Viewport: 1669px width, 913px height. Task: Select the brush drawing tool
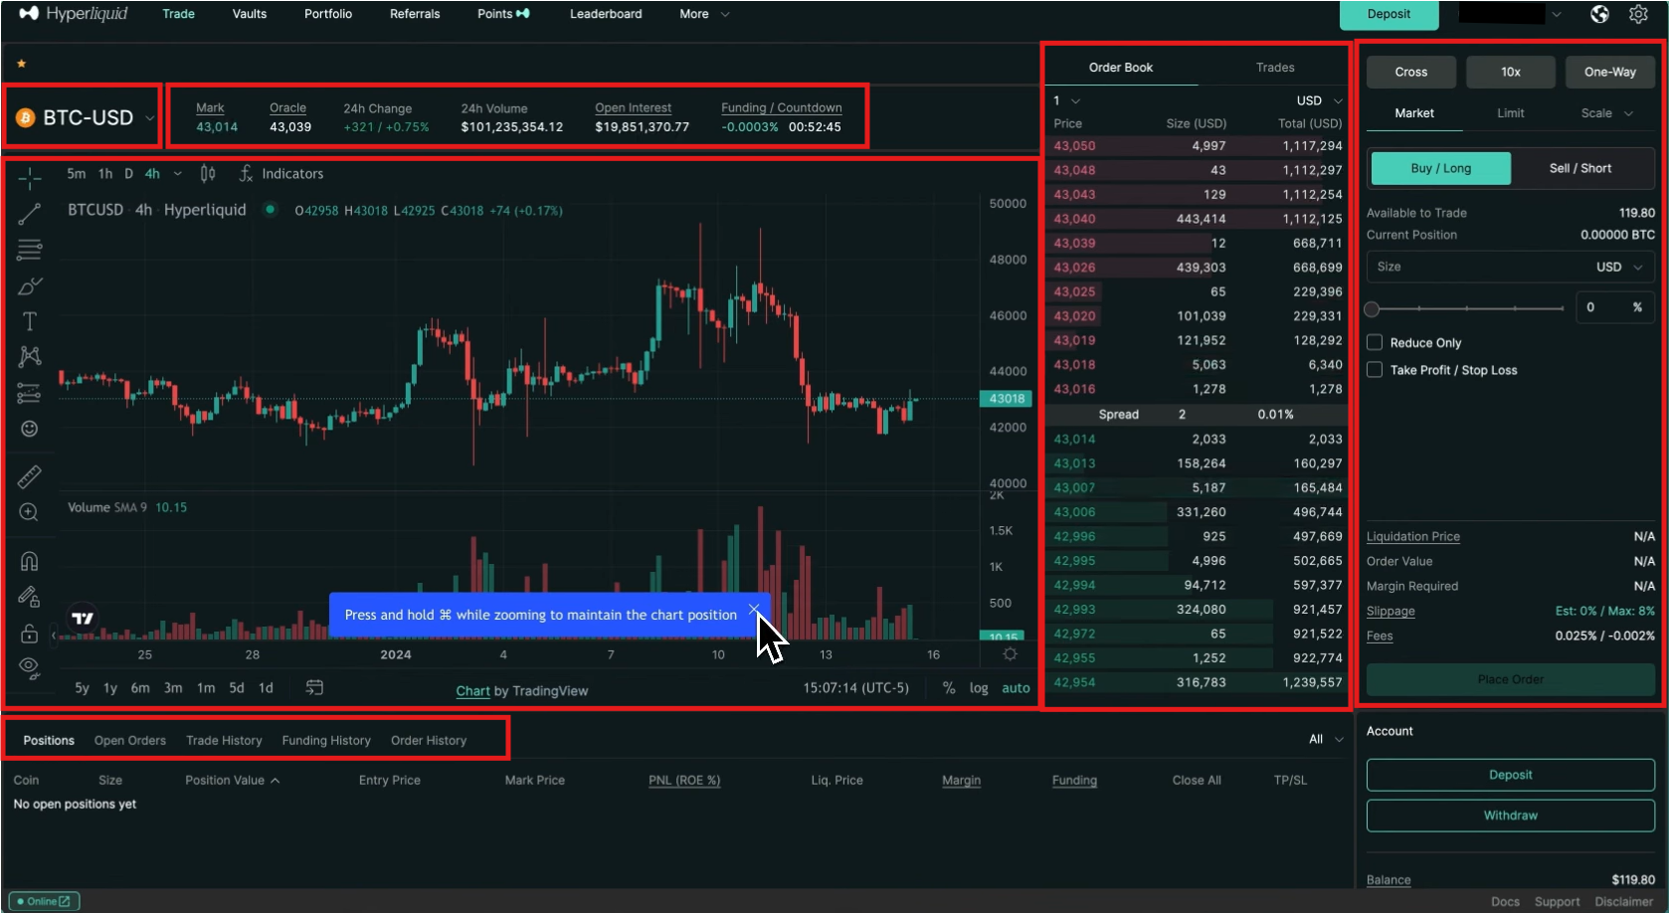[29, 285]
